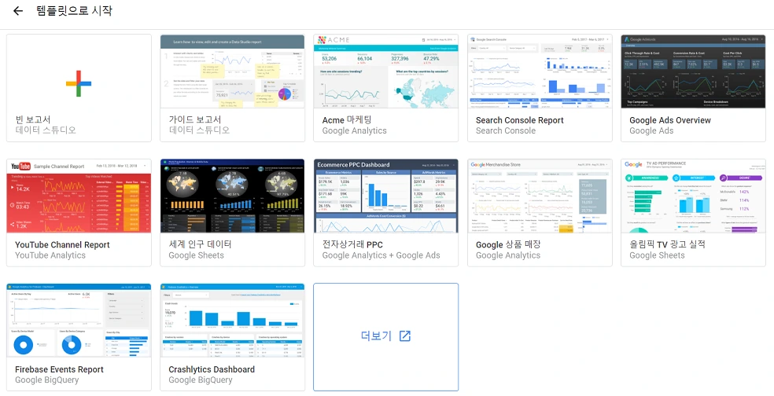Open 올림픽 TV 광고 실적 thumbnail
The height and width of the screenshot is (396, 774).
pos(693,196)
